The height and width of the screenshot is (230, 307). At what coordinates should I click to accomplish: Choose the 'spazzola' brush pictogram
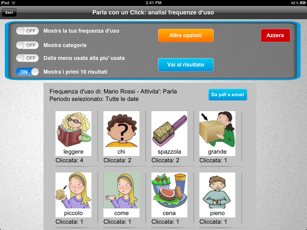(169, 133)
